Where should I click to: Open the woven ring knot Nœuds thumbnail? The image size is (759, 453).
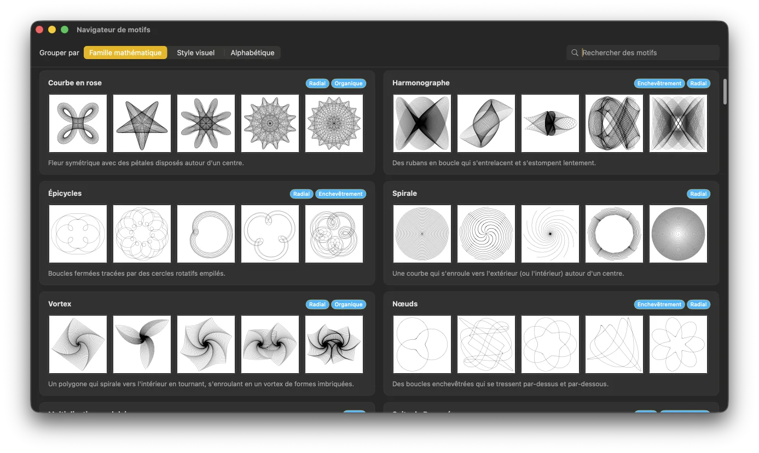[x=550, y=345]
